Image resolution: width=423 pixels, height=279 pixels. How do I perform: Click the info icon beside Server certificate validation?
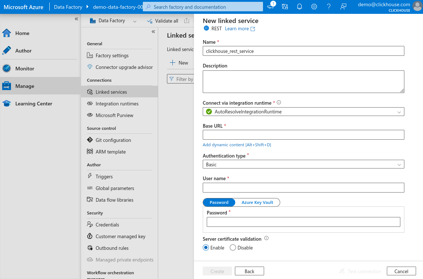[266, 239]
